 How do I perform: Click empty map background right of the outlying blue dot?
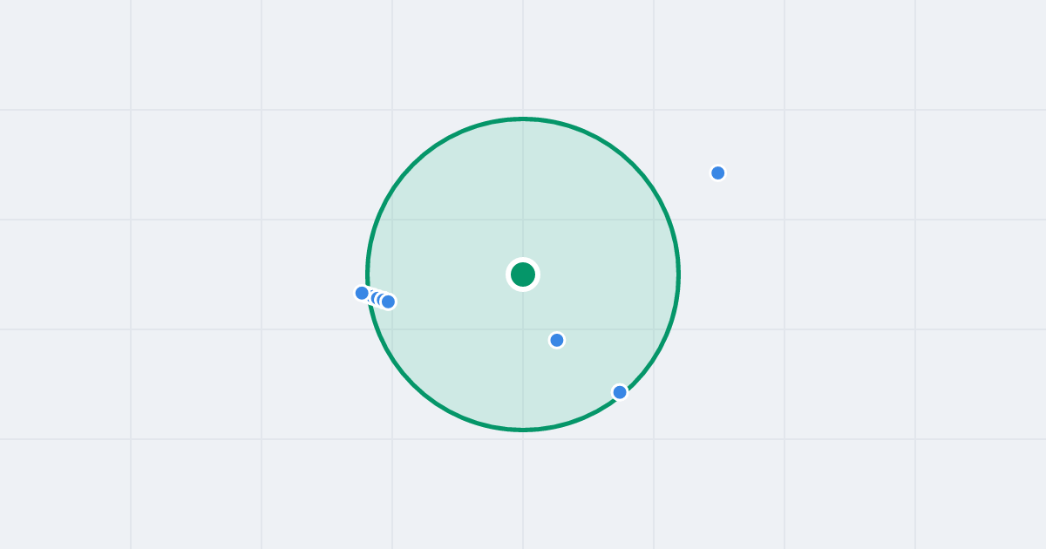click(x=872, y=173)
